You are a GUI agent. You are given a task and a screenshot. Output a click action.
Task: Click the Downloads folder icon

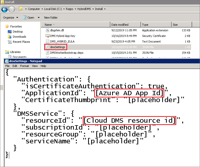point(10,37)
